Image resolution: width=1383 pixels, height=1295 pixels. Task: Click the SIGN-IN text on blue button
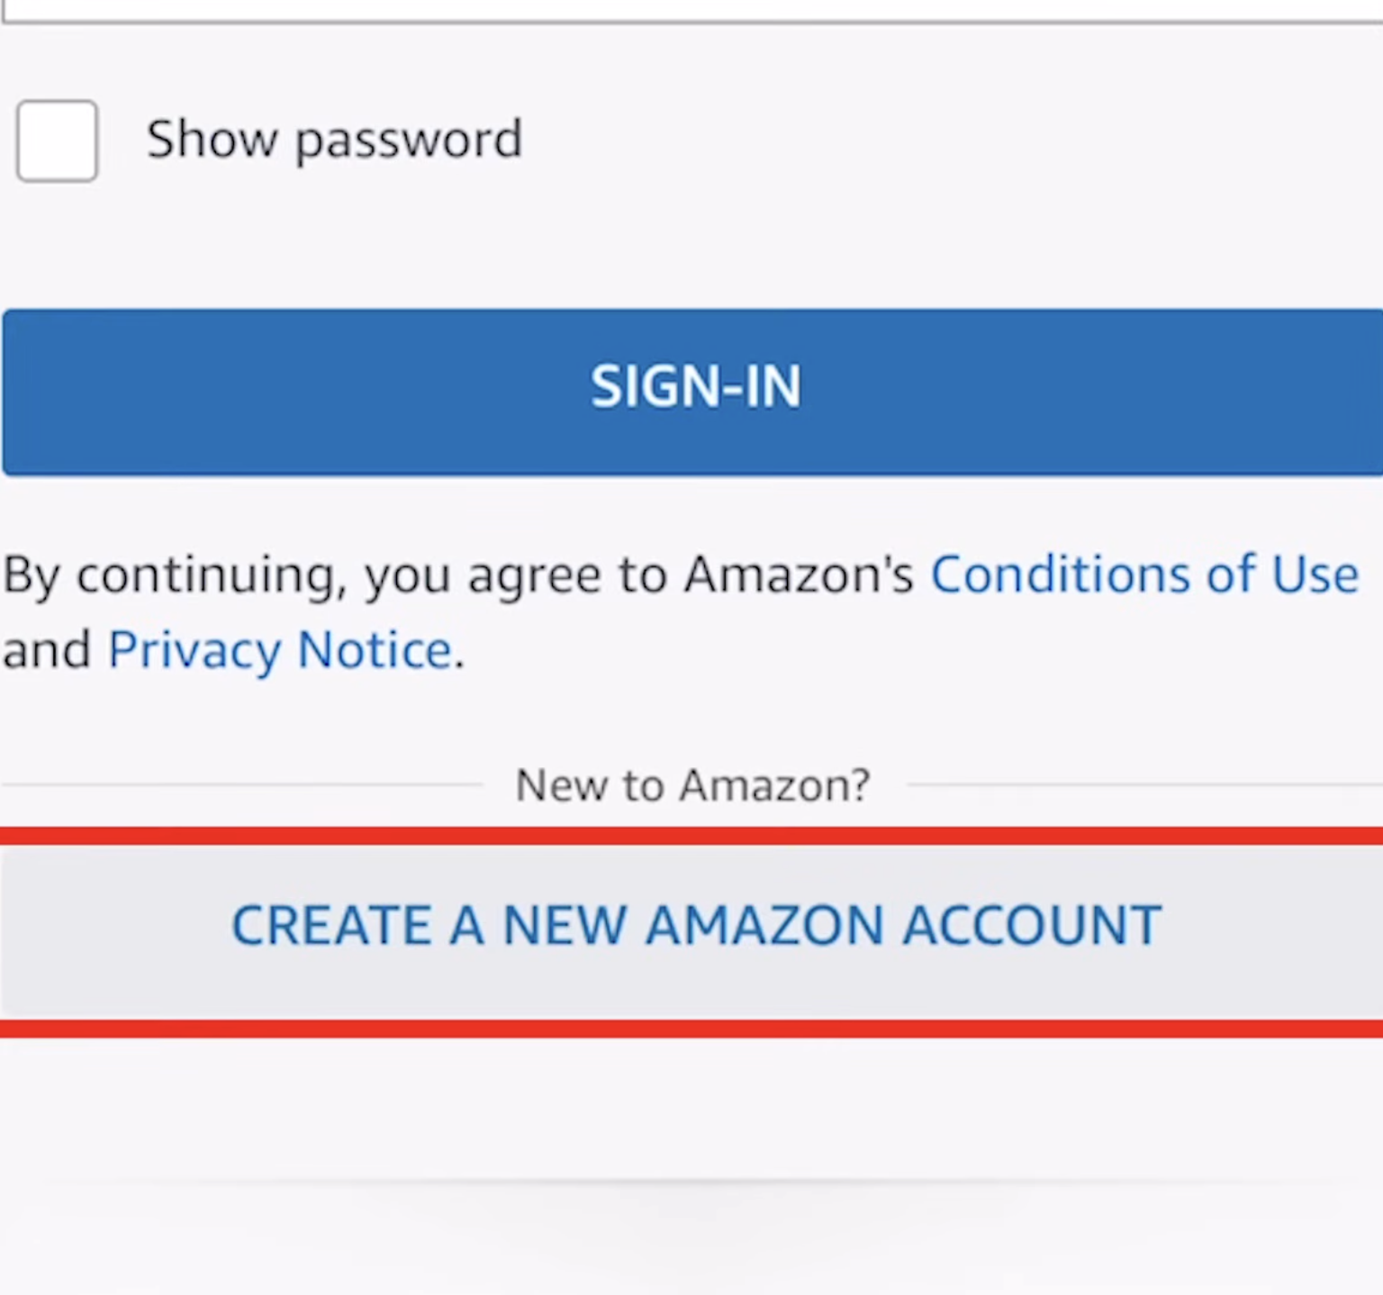click(x=695, y=387)
